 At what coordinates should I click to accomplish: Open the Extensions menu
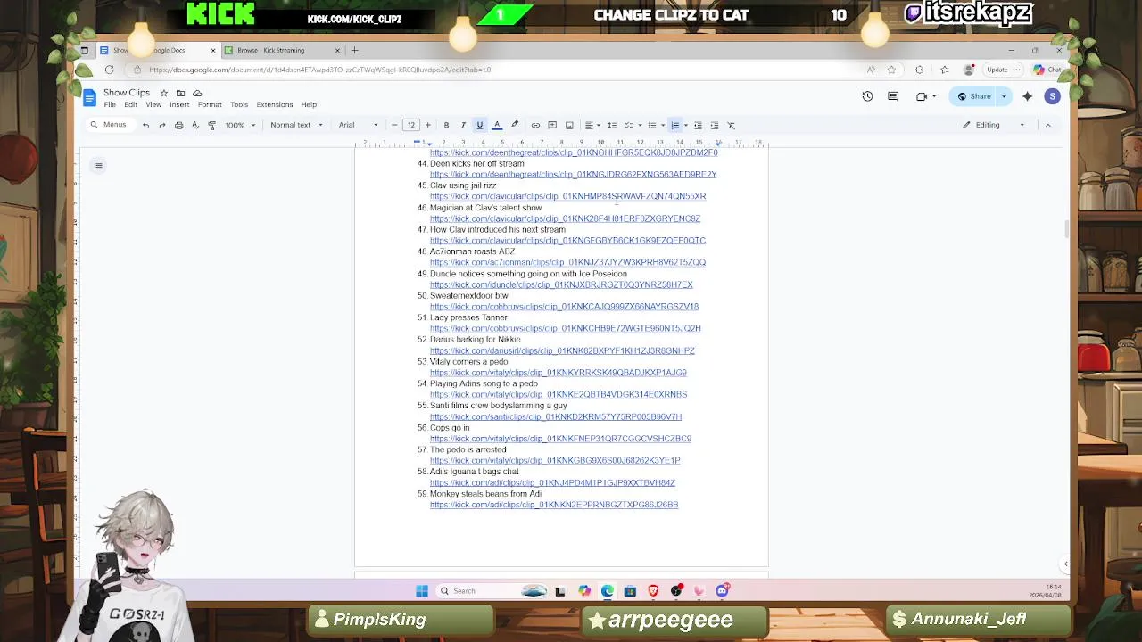pos(275,105)
